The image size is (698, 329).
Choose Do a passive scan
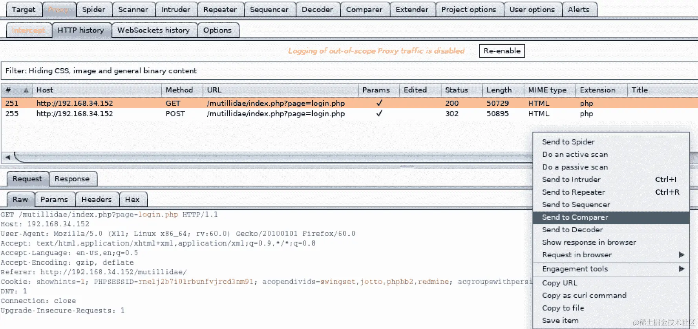tap(611, 167)
